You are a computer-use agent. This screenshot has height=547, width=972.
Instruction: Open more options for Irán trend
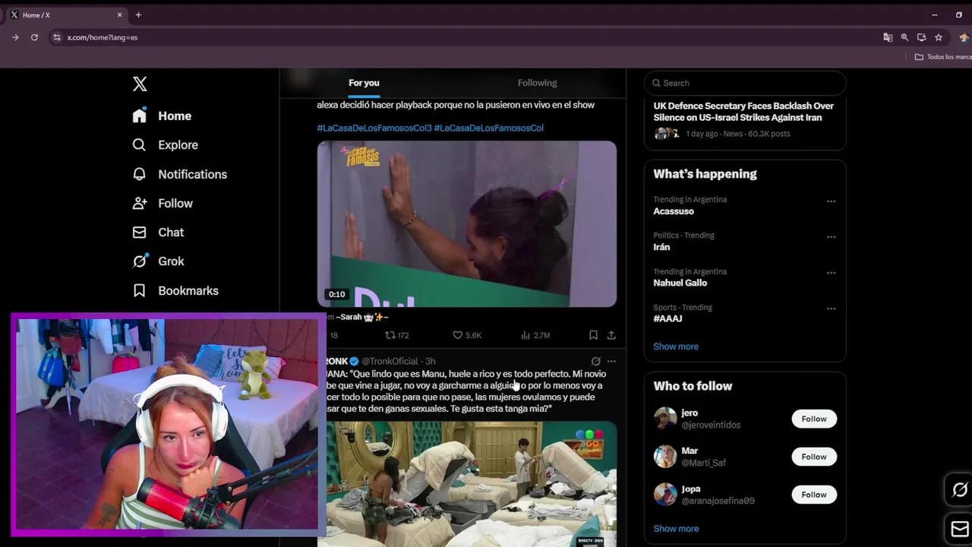pos(831,237)
